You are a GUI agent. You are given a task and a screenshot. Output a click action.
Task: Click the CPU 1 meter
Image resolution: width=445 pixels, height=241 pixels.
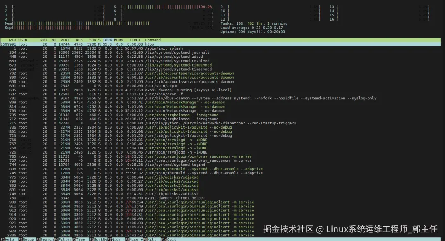click(55, 7)
